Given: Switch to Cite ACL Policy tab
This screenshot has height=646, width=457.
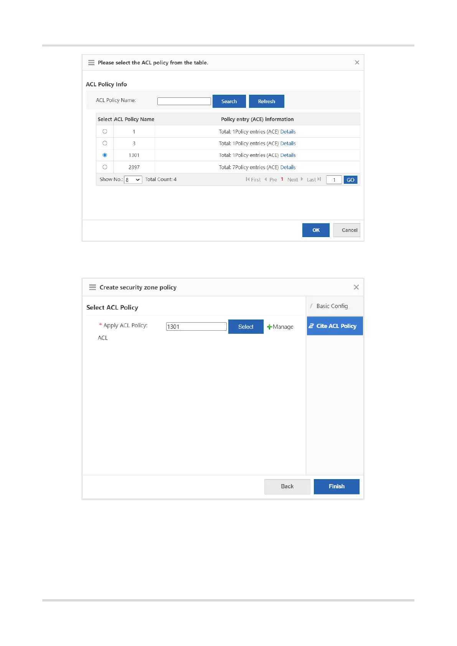Looking at the screenshot, I should pyautogui.click(x=335, y=326).
